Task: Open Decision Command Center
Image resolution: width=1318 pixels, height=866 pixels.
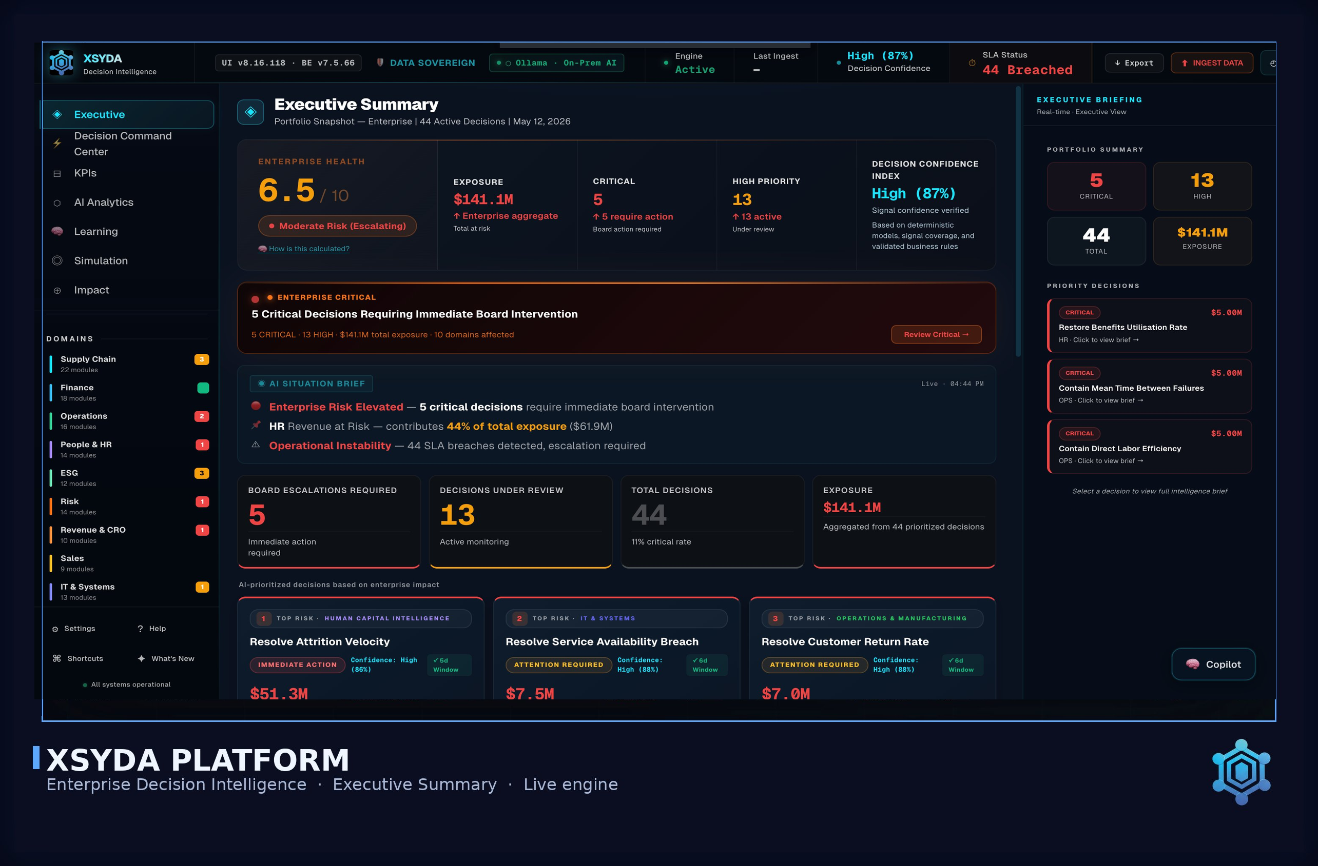Action: click(128, 144)
